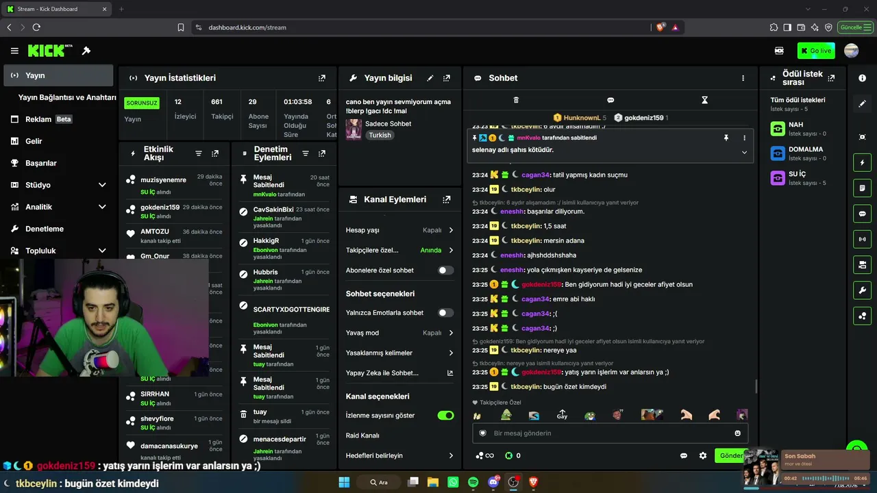The height and width of the screenshot is (493, 877).
Task: Open the Gelir sidebar item
Action: pos(58,141)
